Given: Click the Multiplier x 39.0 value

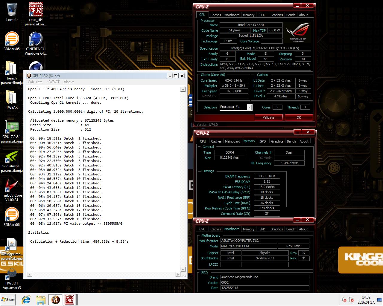Looking at the screenshot, I should coord(234,86).
